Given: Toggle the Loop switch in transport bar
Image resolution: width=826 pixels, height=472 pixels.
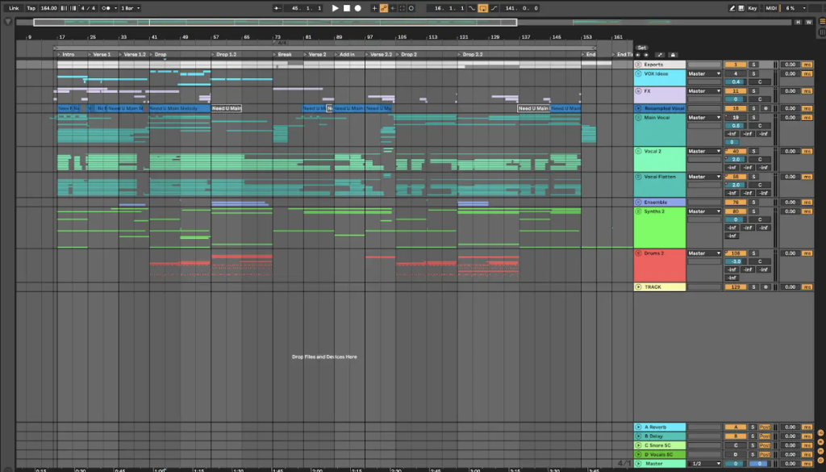Looking at the screenshot, I should (482, 8).
